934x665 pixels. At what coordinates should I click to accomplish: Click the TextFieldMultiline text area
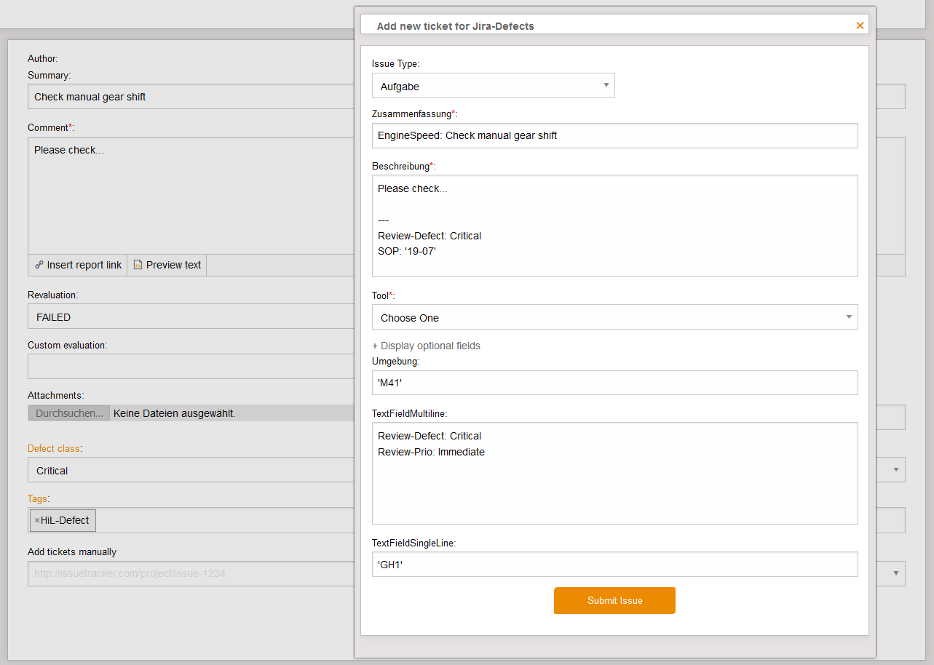614,473
